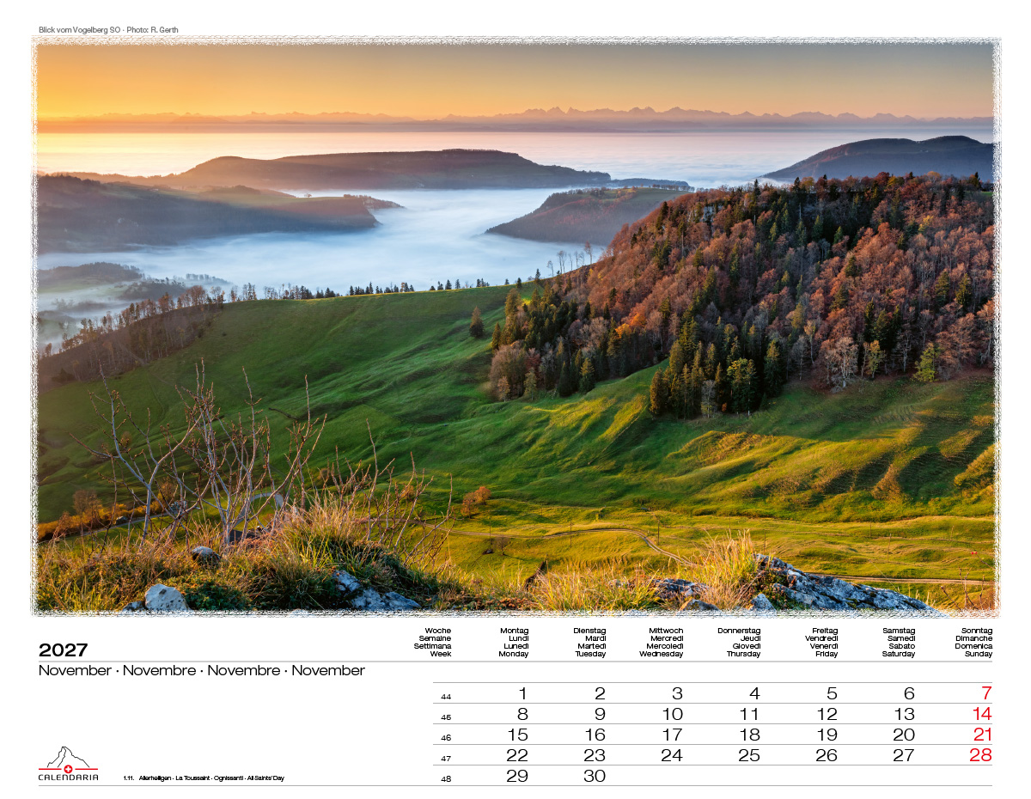Select date 26 in the calendar
The width and height of the screenshot is (1031, 799).
click(x=827, y=755)
